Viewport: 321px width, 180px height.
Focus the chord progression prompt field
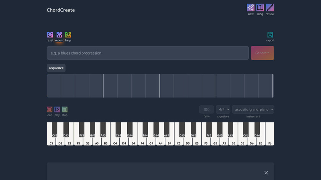(x=148, y=53)
